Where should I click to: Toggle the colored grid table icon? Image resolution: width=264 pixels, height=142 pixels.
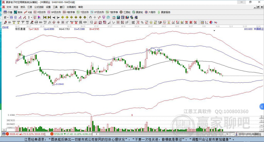coord(202,22)
